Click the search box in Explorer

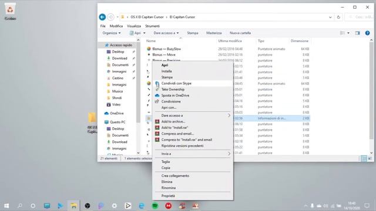(x=359, y=17)
